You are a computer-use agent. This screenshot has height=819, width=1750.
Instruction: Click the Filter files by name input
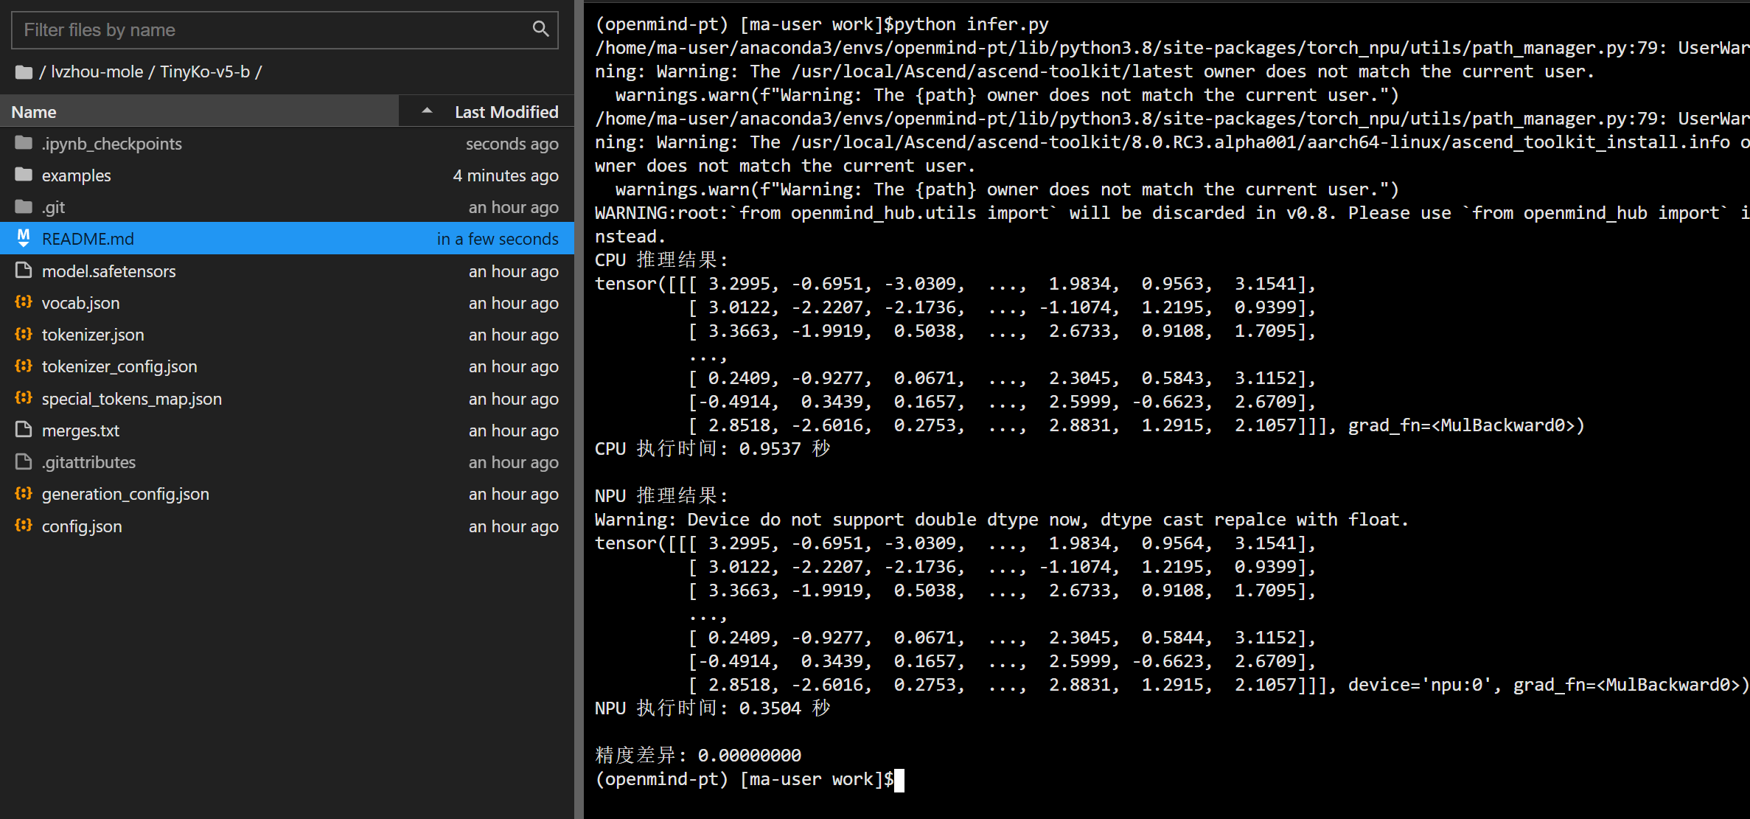click(x=221, y=29)
